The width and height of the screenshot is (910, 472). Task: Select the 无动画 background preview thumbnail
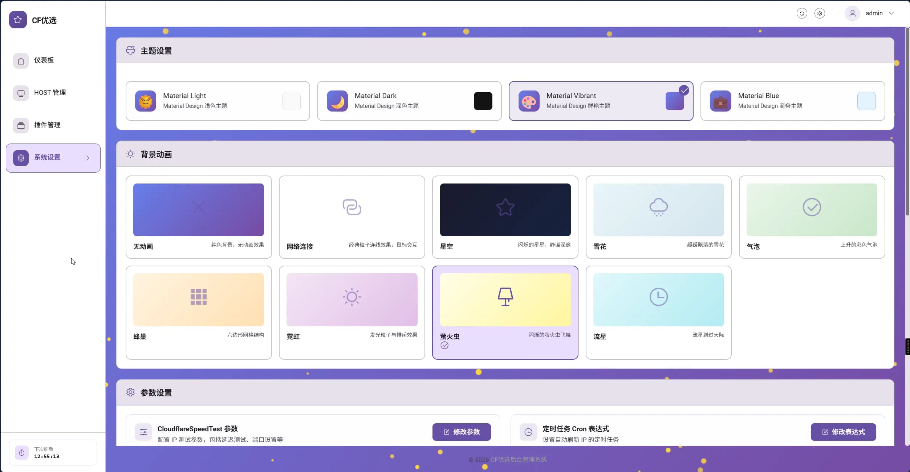click(199, 210)
